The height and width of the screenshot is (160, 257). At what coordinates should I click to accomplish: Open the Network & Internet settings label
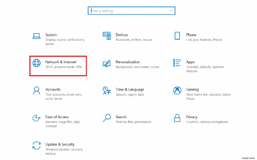point(61,62)
